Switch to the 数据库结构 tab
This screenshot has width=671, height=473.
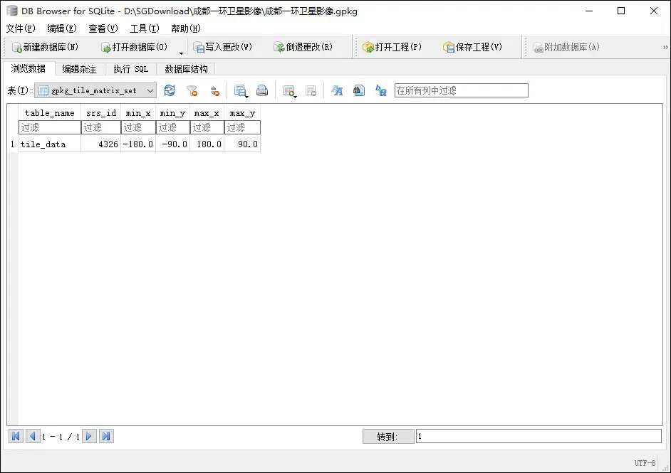[x=186, y=69]
